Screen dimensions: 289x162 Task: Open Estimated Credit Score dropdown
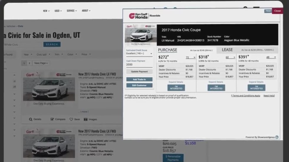coord(139,54)
